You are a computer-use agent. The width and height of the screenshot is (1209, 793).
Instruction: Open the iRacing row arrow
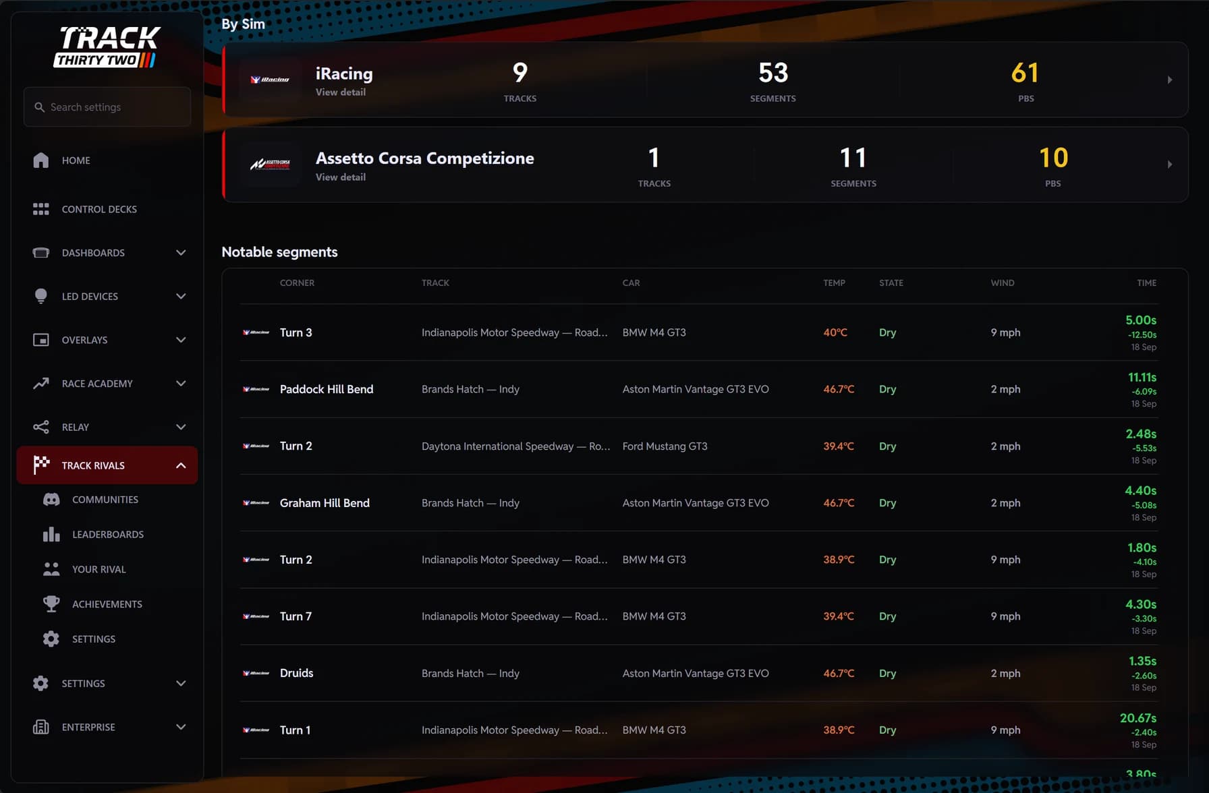(1170, 80)
